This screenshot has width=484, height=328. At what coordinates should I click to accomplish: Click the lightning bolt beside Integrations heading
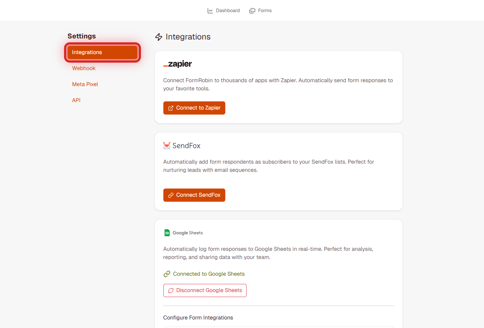pos(158,37)
